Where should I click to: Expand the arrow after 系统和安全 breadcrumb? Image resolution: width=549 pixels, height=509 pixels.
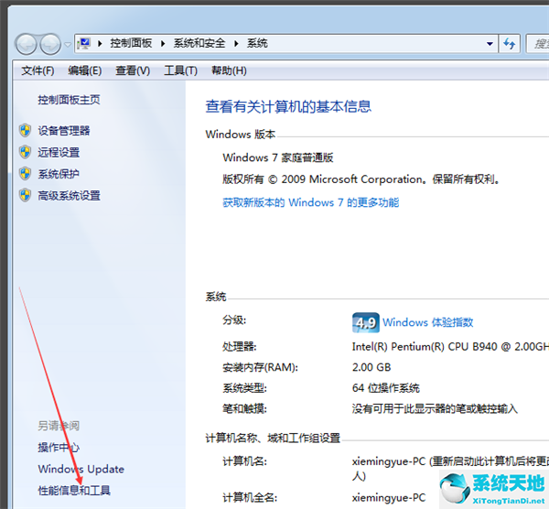pos(236,43)
